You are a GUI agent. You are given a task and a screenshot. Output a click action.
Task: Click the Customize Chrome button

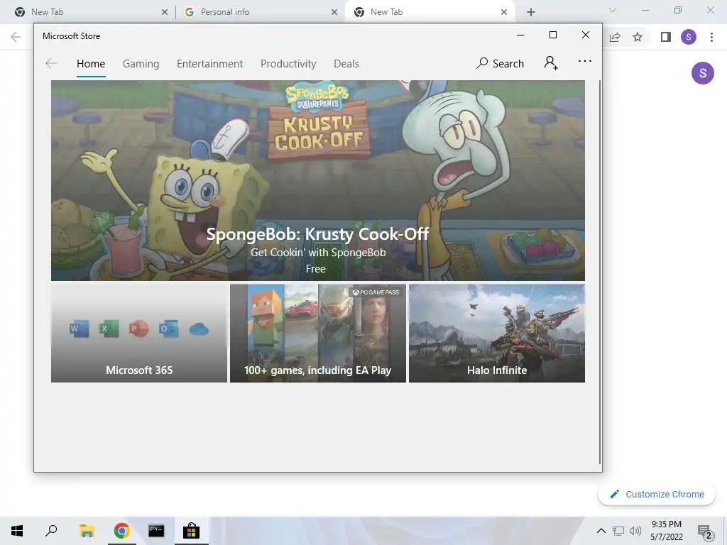tap(657, 494)
